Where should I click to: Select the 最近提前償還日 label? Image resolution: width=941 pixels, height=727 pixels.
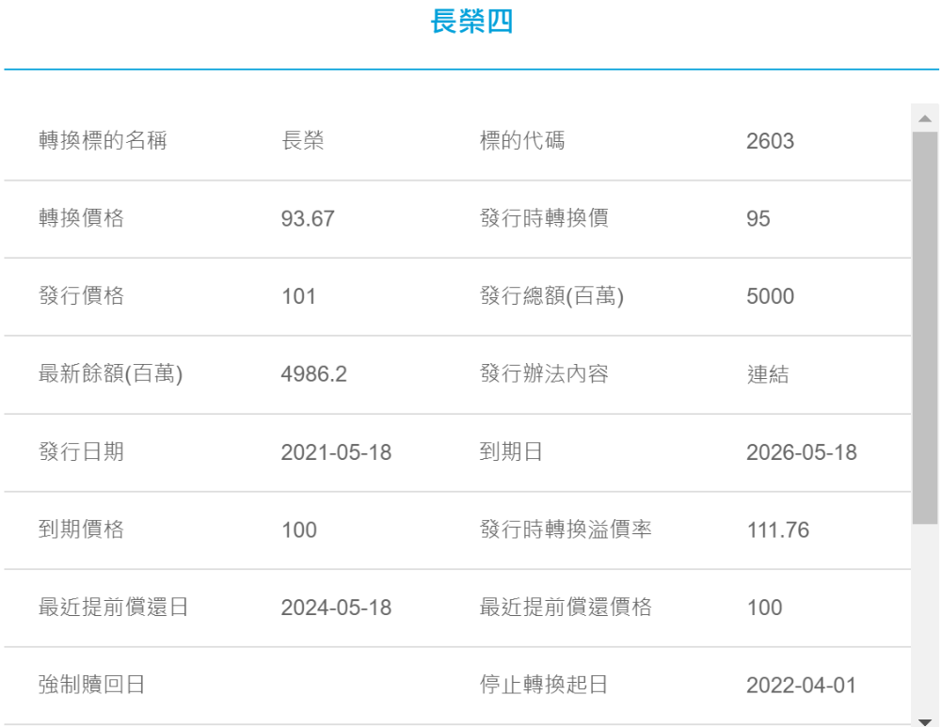114,607
